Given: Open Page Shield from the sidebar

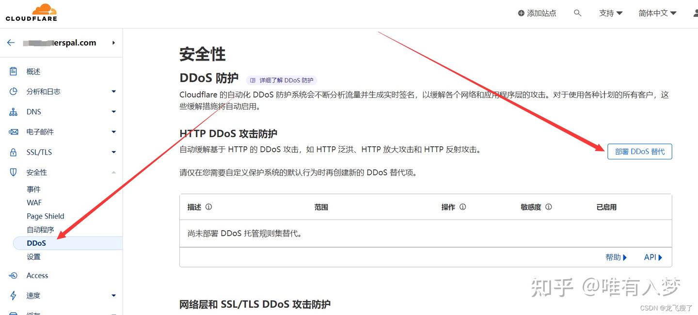Looking at the screenshot, I should pyautogui.click(x=45, y=216).
